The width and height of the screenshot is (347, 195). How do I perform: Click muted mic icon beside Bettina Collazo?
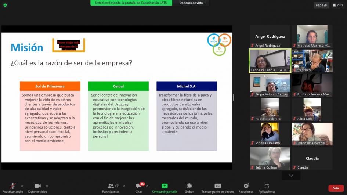click(252, 167)
